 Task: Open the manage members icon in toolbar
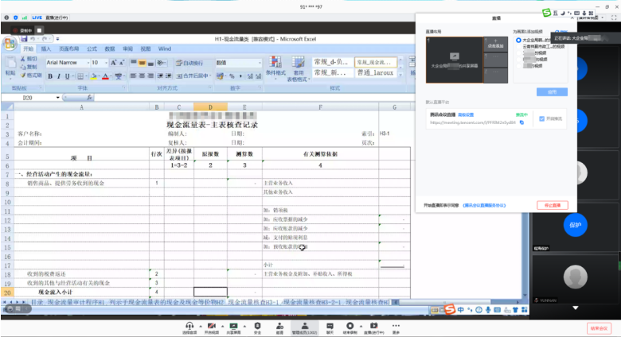303,326
